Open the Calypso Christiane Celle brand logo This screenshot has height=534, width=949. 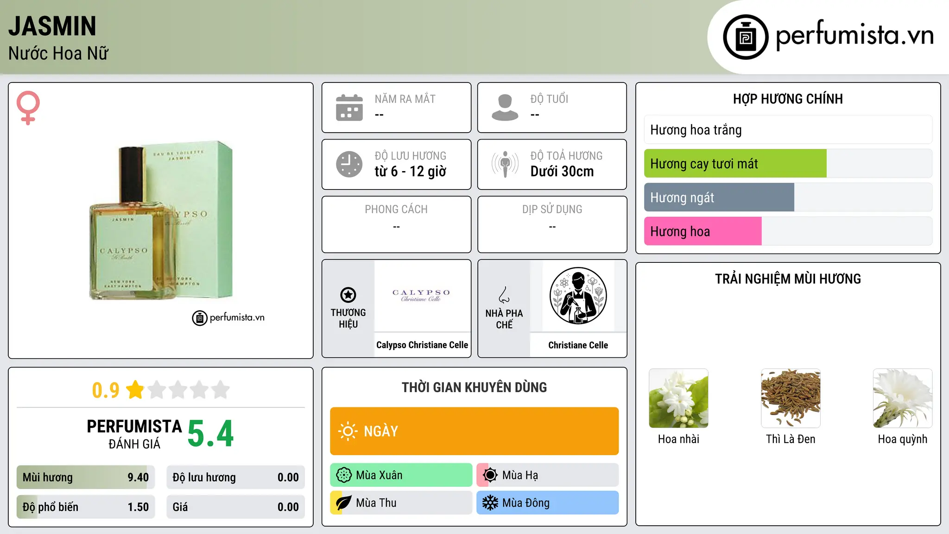point(422,296)
